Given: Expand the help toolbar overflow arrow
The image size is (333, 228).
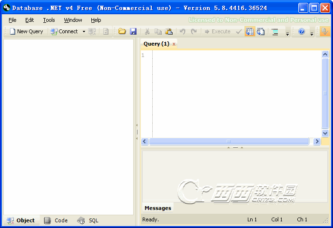Looking at the screenshot, I should 312,34.
